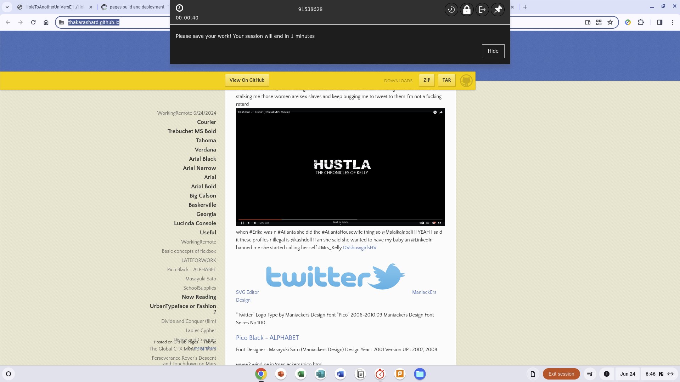Click the session timer clock icon
This screenshot has width=680, height=382.
(180, 8)
